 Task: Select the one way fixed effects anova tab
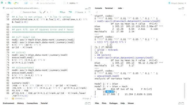pos(22,8)
